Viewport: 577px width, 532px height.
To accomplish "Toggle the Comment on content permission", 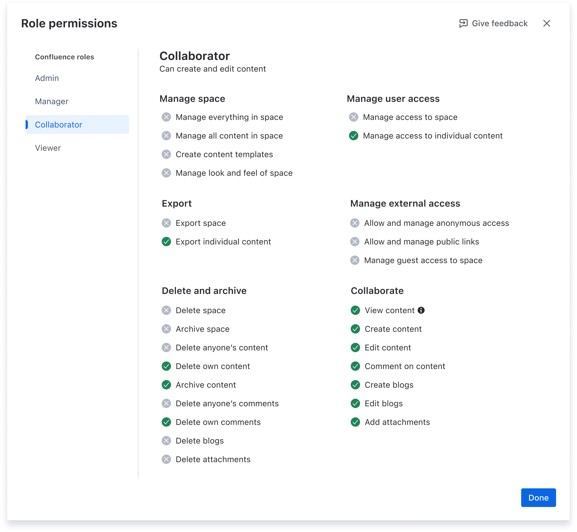I will pos(355,366).
